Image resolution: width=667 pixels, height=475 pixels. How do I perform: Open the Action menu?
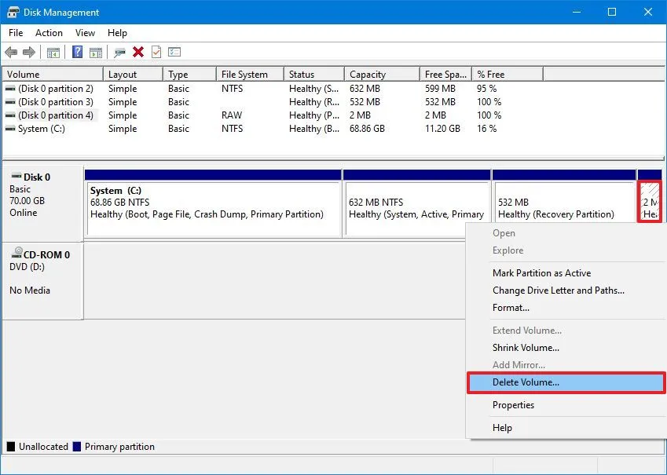pos(49,33)
